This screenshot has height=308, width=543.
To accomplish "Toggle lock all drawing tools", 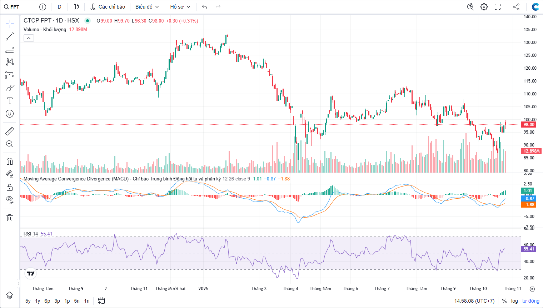I will pos(10,187).
